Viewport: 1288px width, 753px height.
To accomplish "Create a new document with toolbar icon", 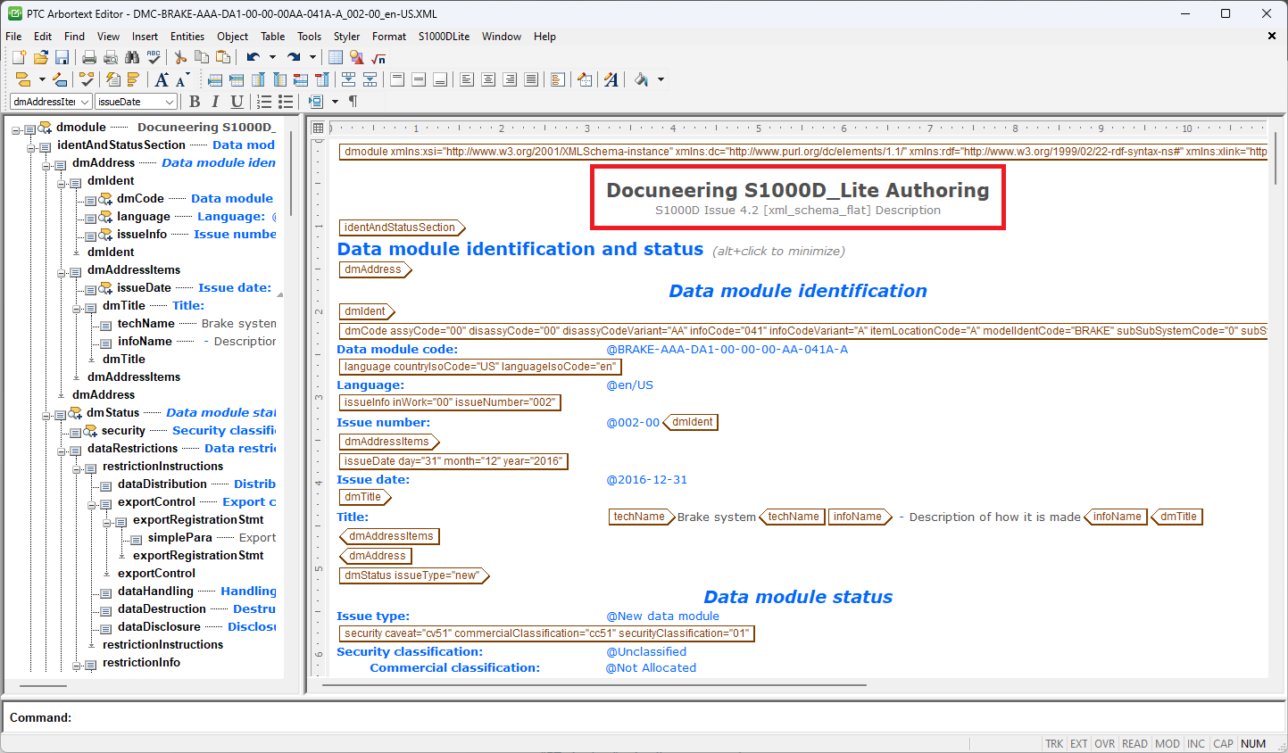I will point(19,57).
